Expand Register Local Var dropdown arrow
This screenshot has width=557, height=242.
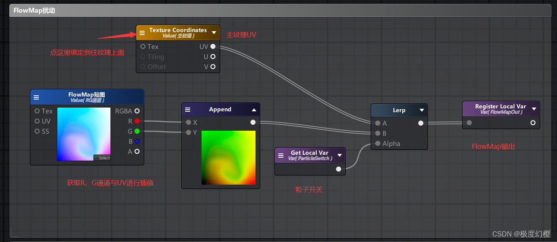click(534, 109)
